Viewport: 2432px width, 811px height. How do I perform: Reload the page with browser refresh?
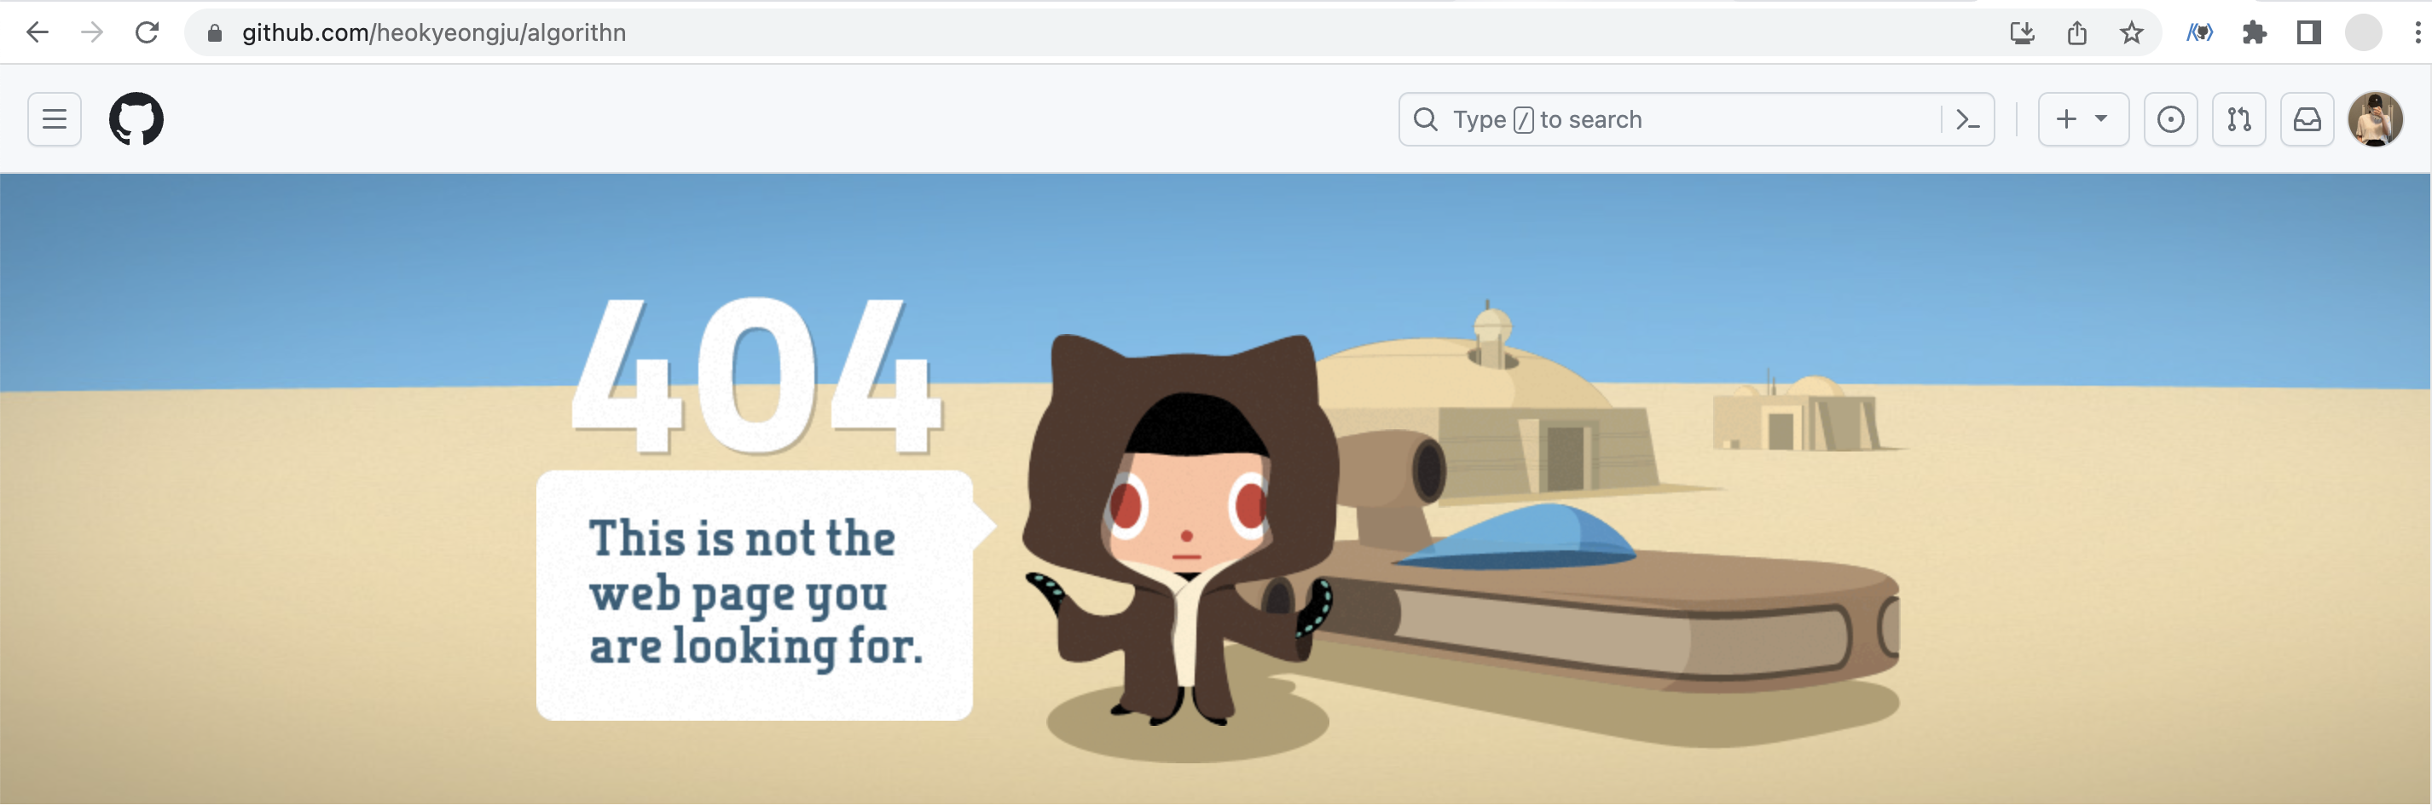pyautogui.click(x=148, y=33)
